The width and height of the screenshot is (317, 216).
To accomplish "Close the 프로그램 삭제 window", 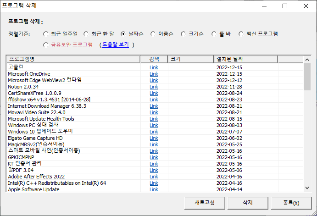I will coord(306,6).
